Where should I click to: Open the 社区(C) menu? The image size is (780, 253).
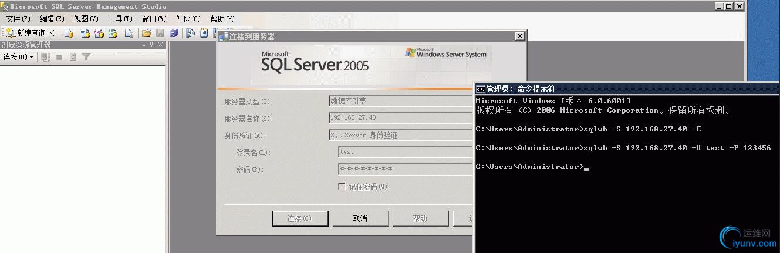[188, 19]
